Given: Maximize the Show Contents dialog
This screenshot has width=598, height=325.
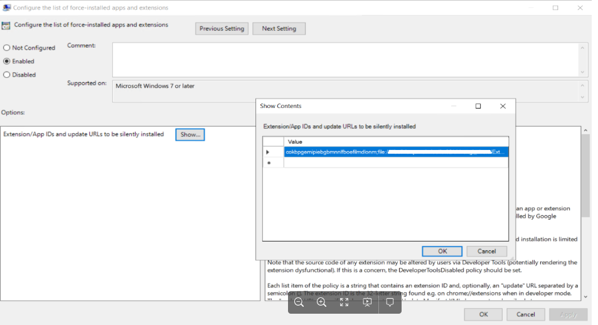Looking at the screenshot, I should 478,106.
